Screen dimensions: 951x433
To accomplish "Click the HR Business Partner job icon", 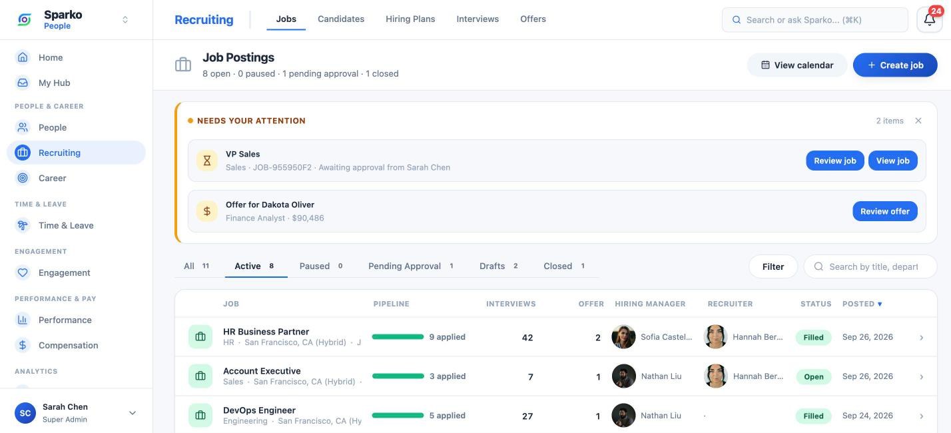I will (200, 337).
